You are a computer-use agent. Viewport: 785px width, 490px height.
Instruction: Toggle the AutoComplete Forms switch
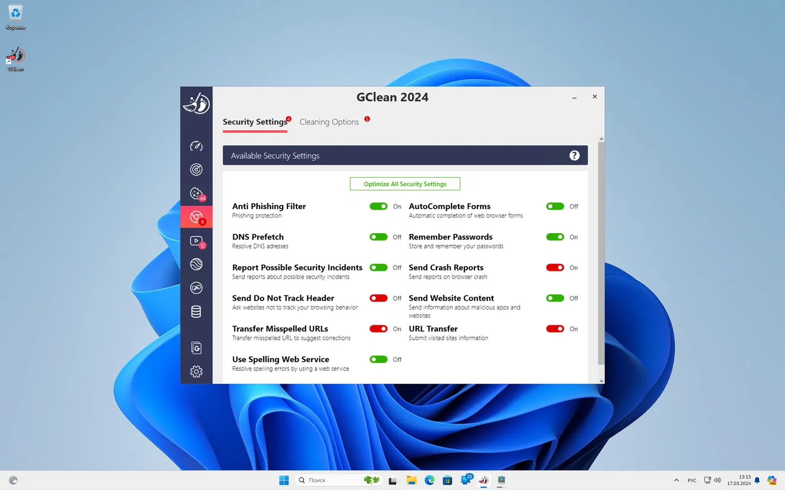pos(555,207)
